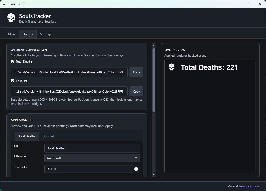Copy the Boss List overlay URL
This screenshot has height=191, width=266.
point(136,92)
